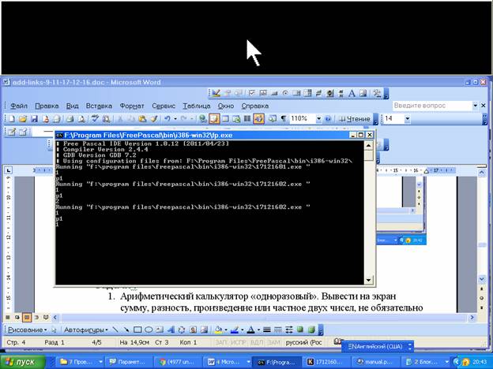Save the Word document
The image size is (493, 369).
[34, 118]
